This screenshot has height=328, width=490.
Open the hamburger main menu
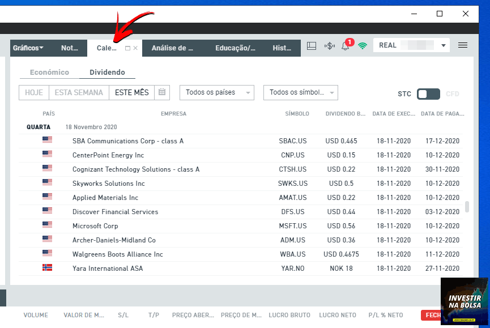pos(463,45)
